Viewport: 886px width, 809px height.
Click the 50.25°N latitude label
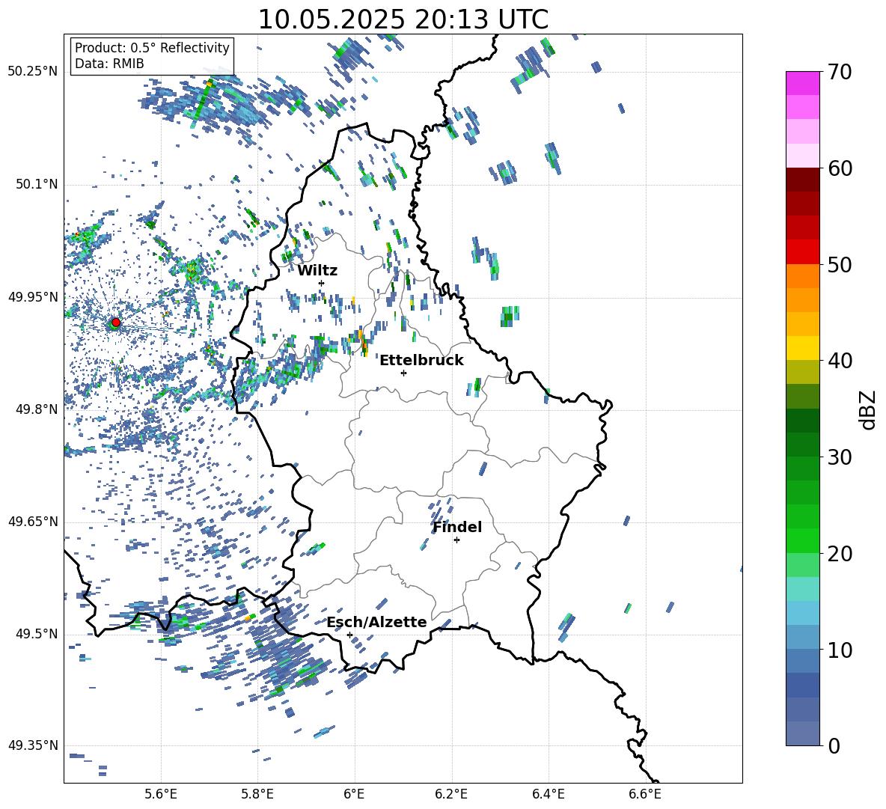33,72
